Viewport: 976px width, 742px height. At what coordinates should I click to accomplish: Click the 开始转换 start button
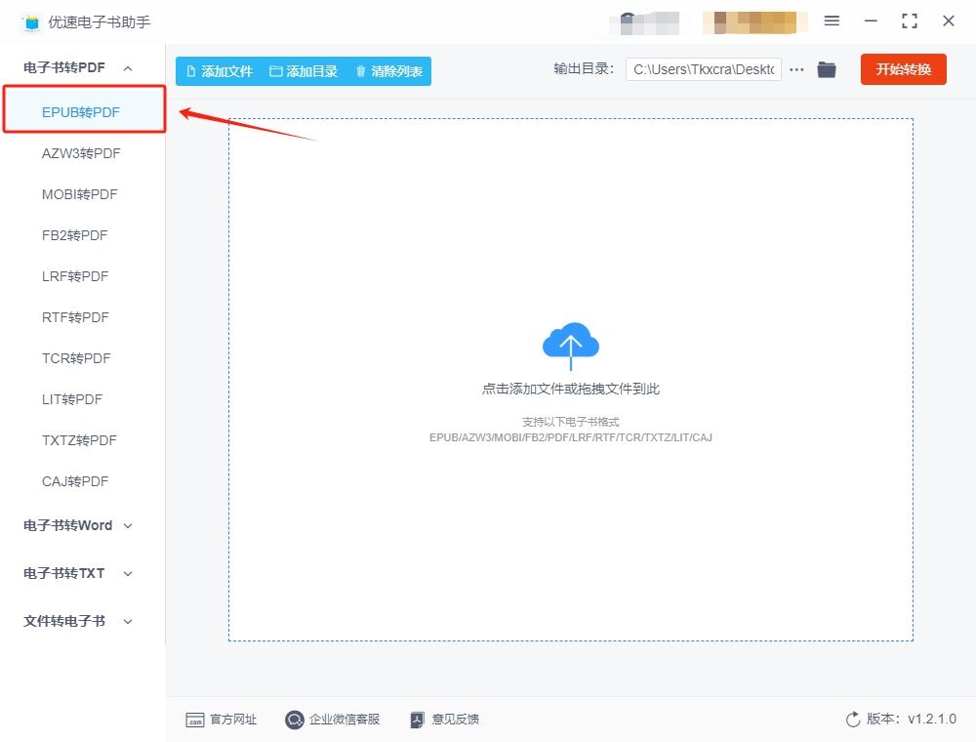pyautogui.click(x=903, y=69)
